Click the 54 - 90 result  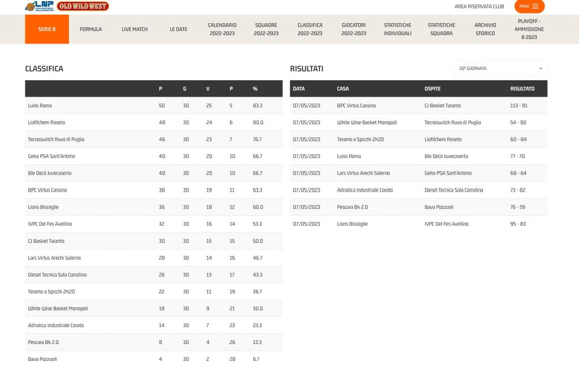(x=518, y=123)
